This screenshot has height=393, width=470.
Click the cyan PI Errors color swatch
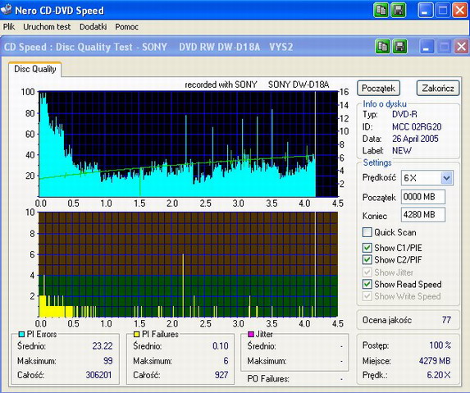[x=21, y=334]
